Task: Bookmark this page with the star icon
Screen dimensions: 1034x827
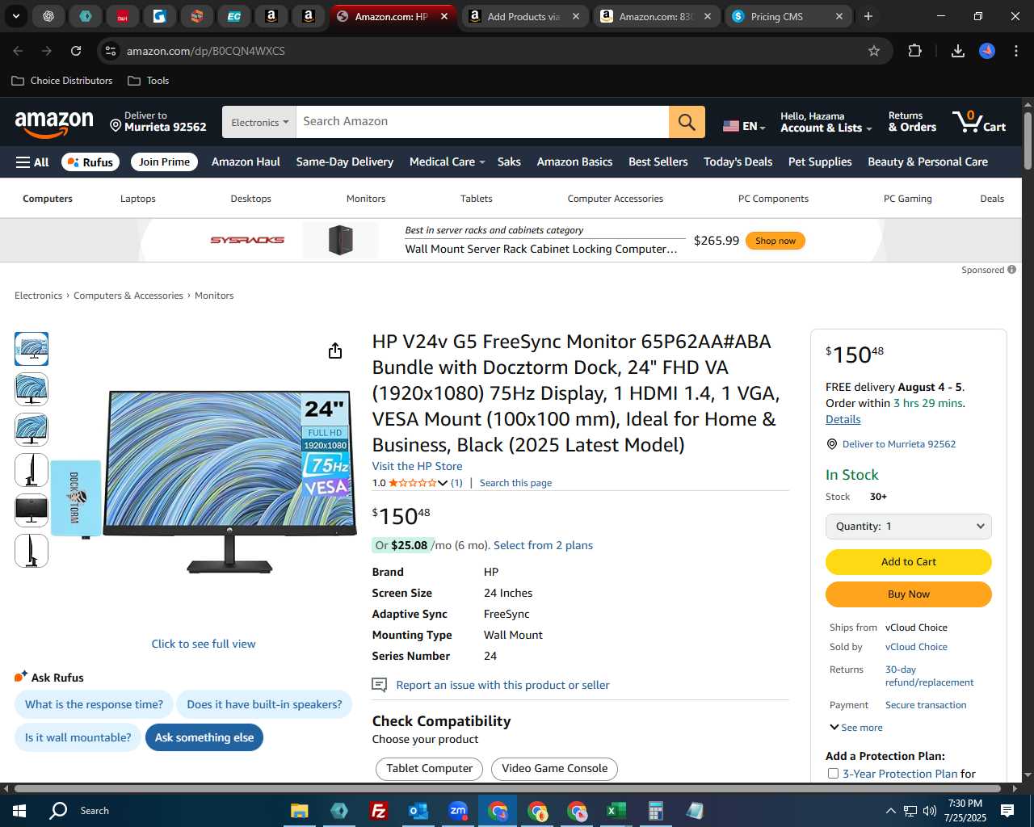Action: (x=874, y=51)
